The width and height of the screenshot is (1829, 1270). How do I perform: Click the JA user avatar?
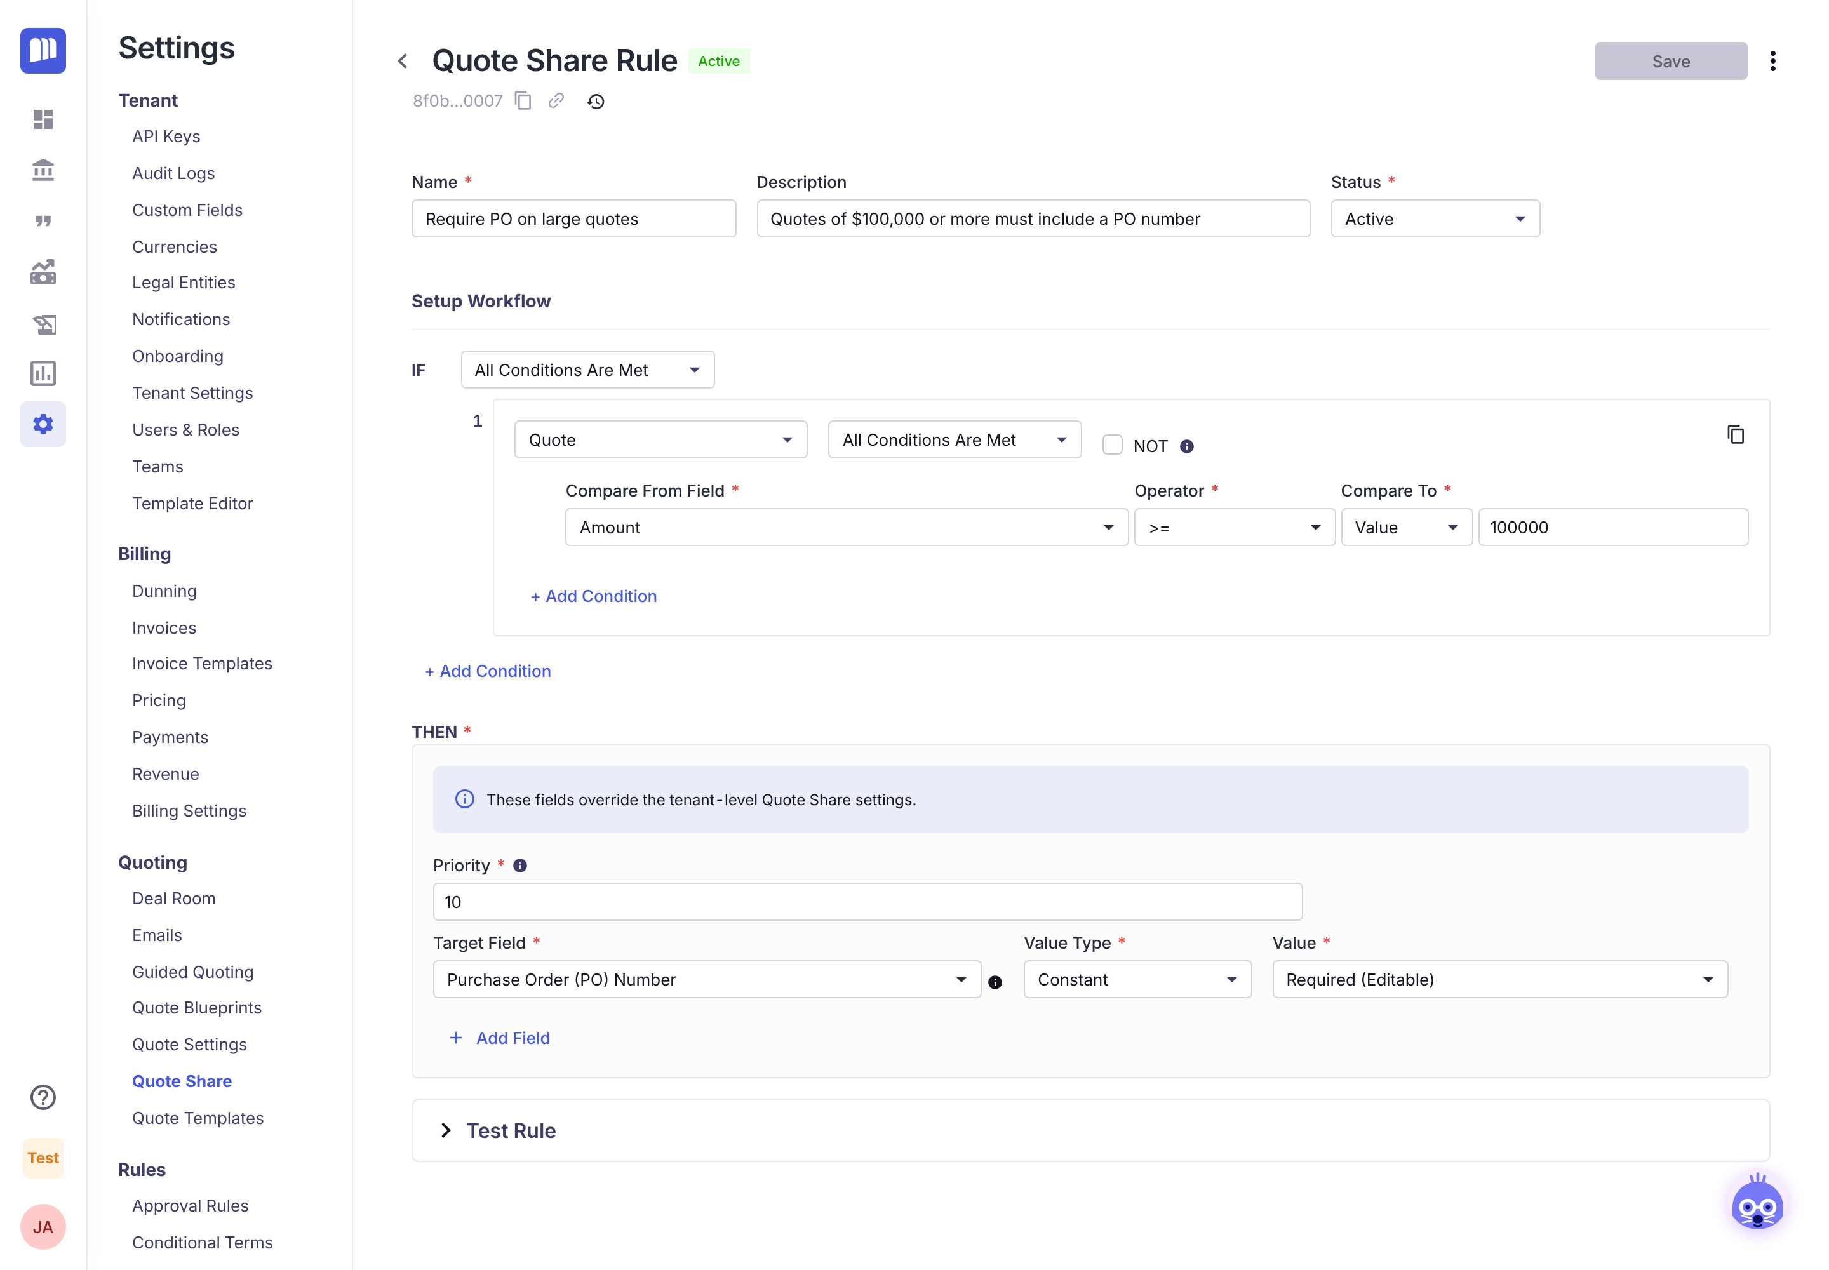click(43, 1227)
